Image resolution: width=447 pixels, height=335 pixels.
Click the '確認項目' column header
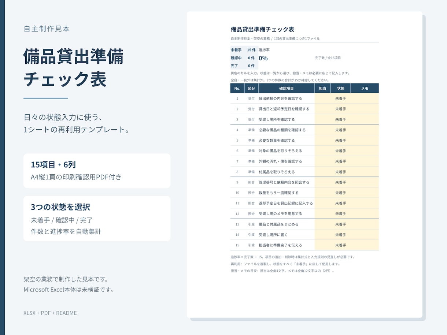[287, 88]
